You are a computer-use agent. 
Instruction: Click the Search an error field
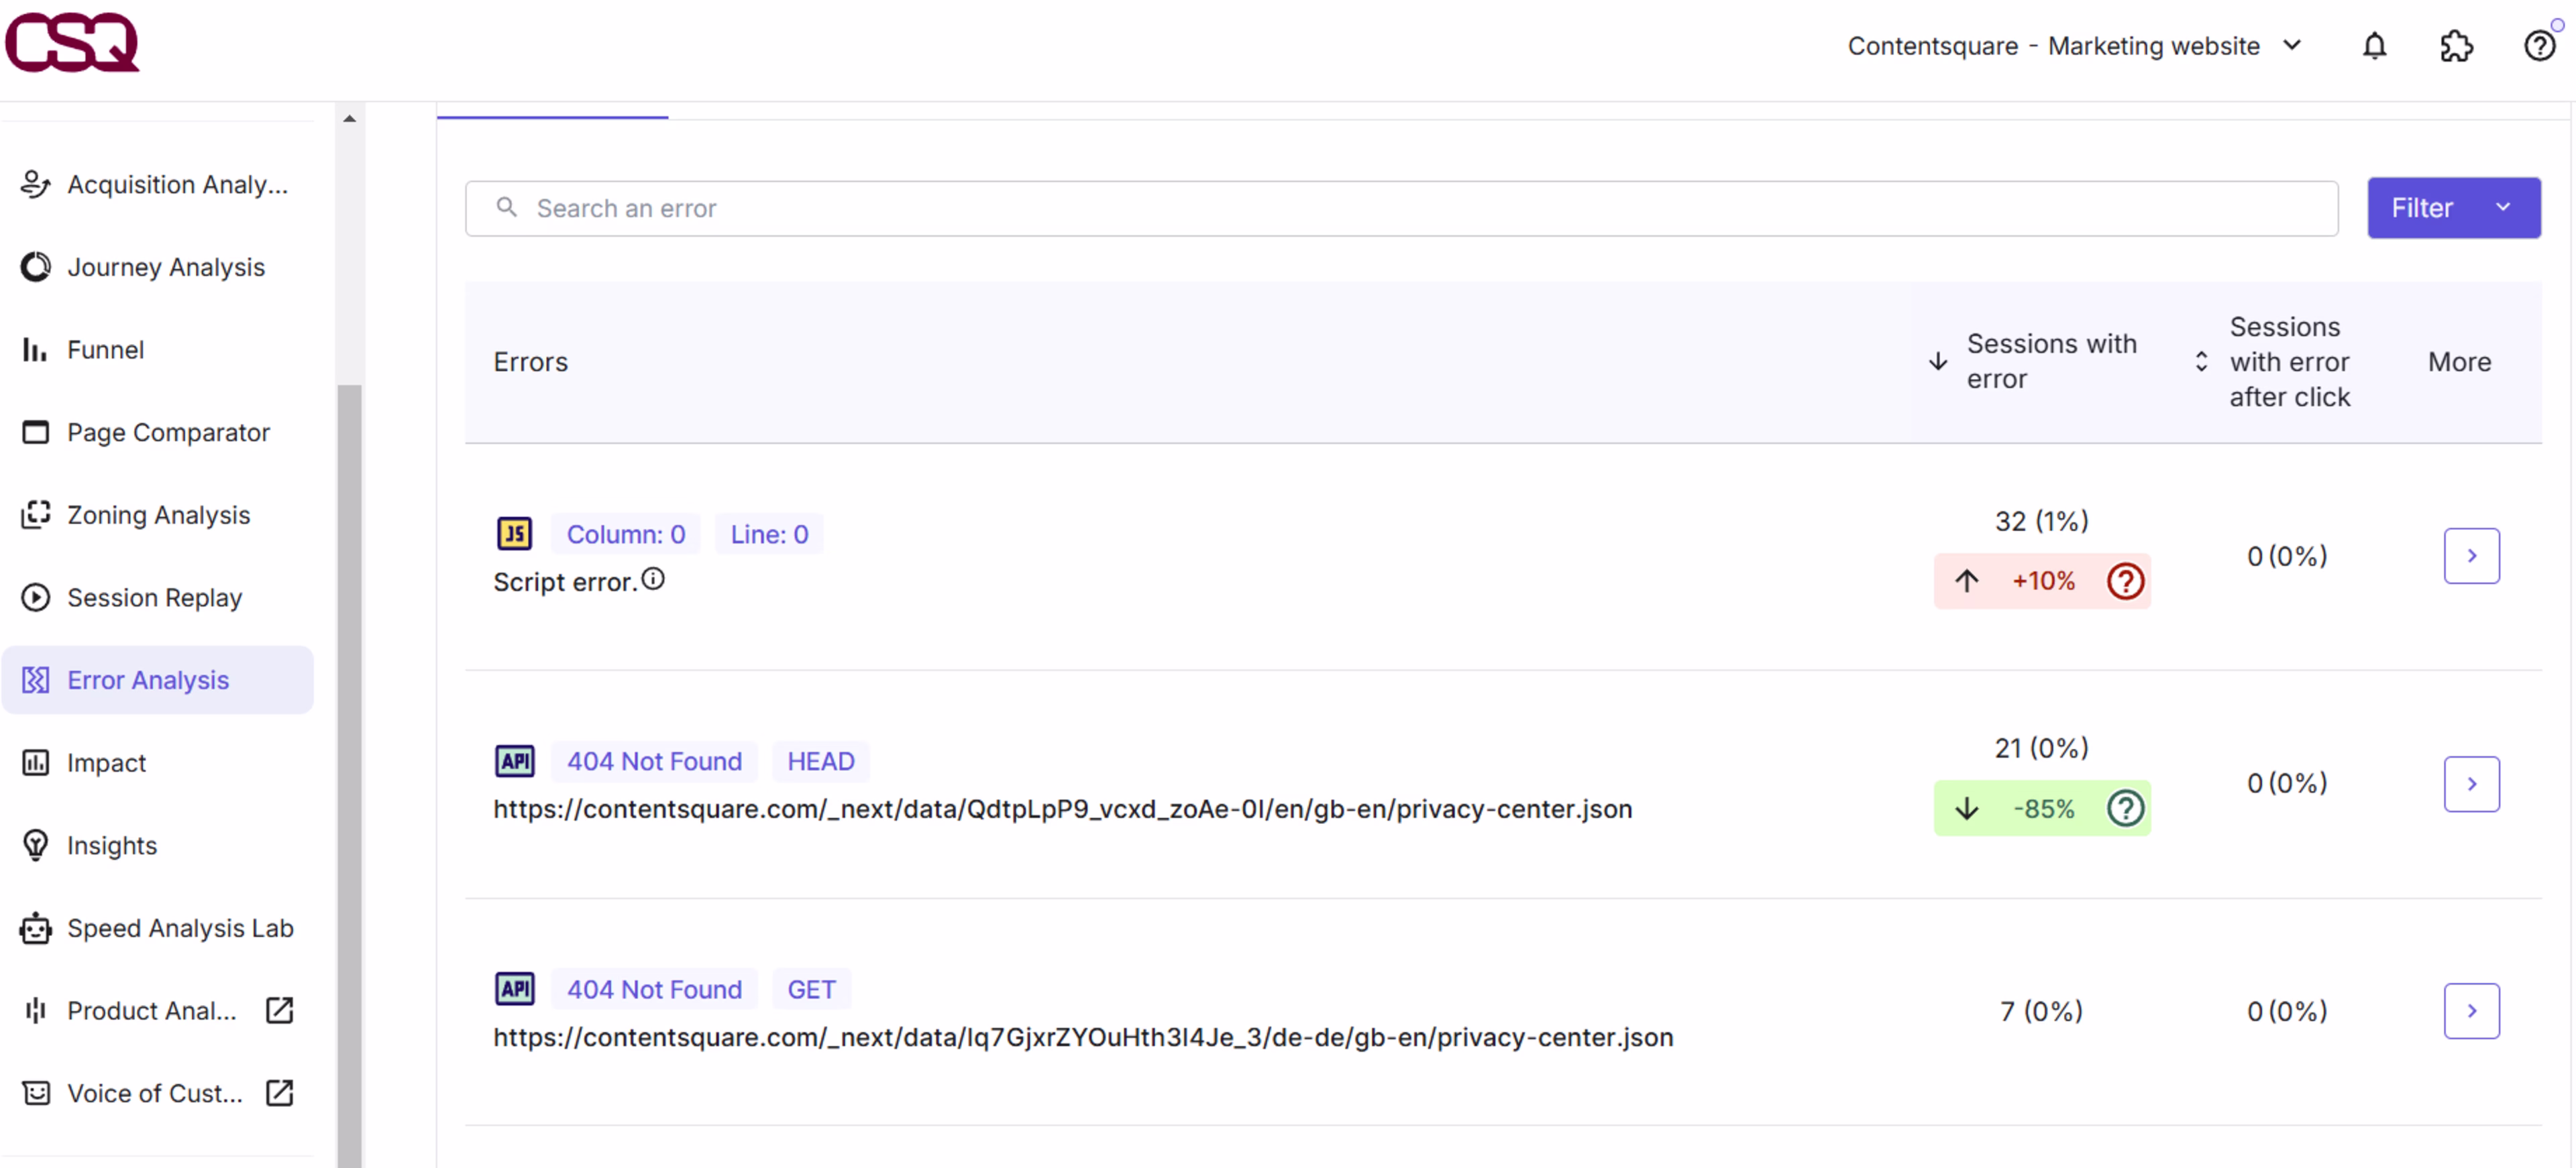click(1400, 208)
